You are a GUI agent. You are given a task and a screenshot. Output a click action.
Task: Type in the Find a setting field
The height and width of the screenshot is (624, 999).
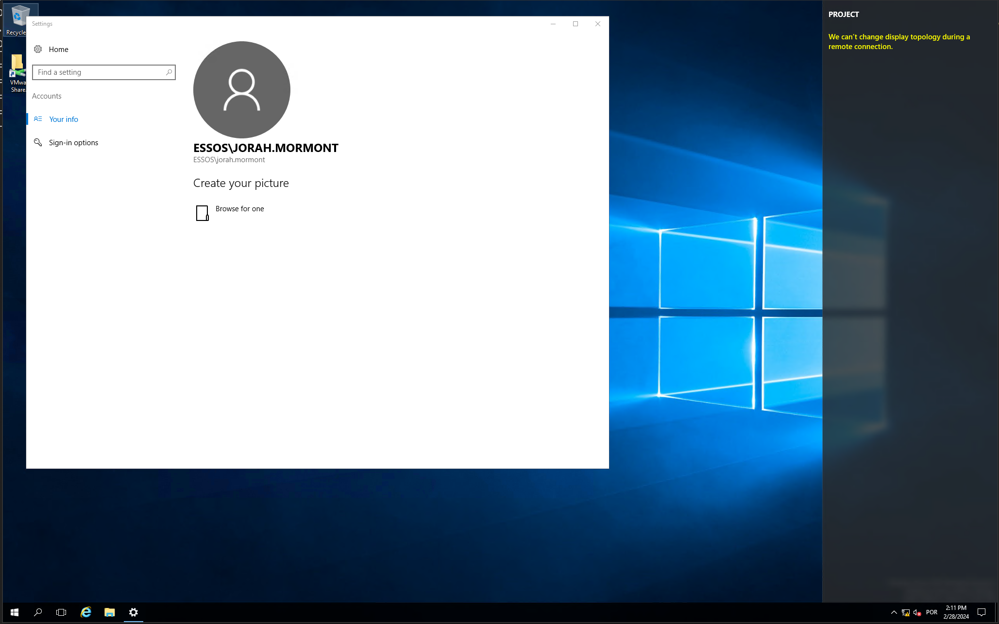click(x=100, y=72)
